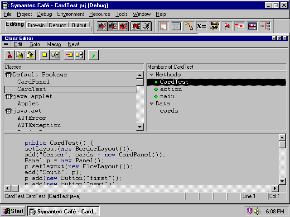This screenshot has height=217, width=290.
Task: Collapse the java.applet package node icon
Action: pos(9,96)
